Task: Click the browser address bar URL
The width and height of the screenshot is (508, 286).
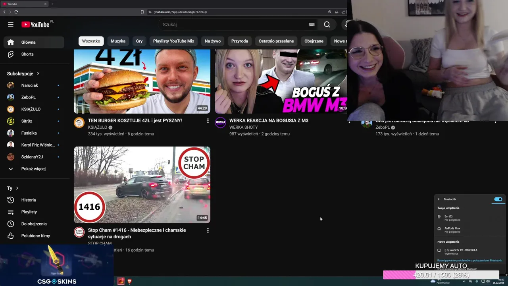Action: coord(181,12)
